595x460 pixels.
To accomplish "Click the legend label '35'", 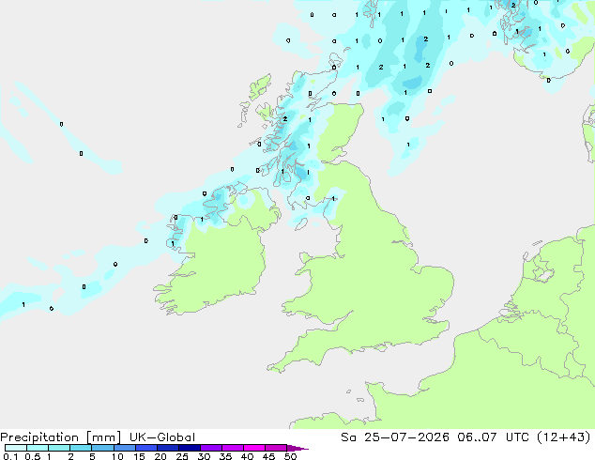I will (225, 456).
